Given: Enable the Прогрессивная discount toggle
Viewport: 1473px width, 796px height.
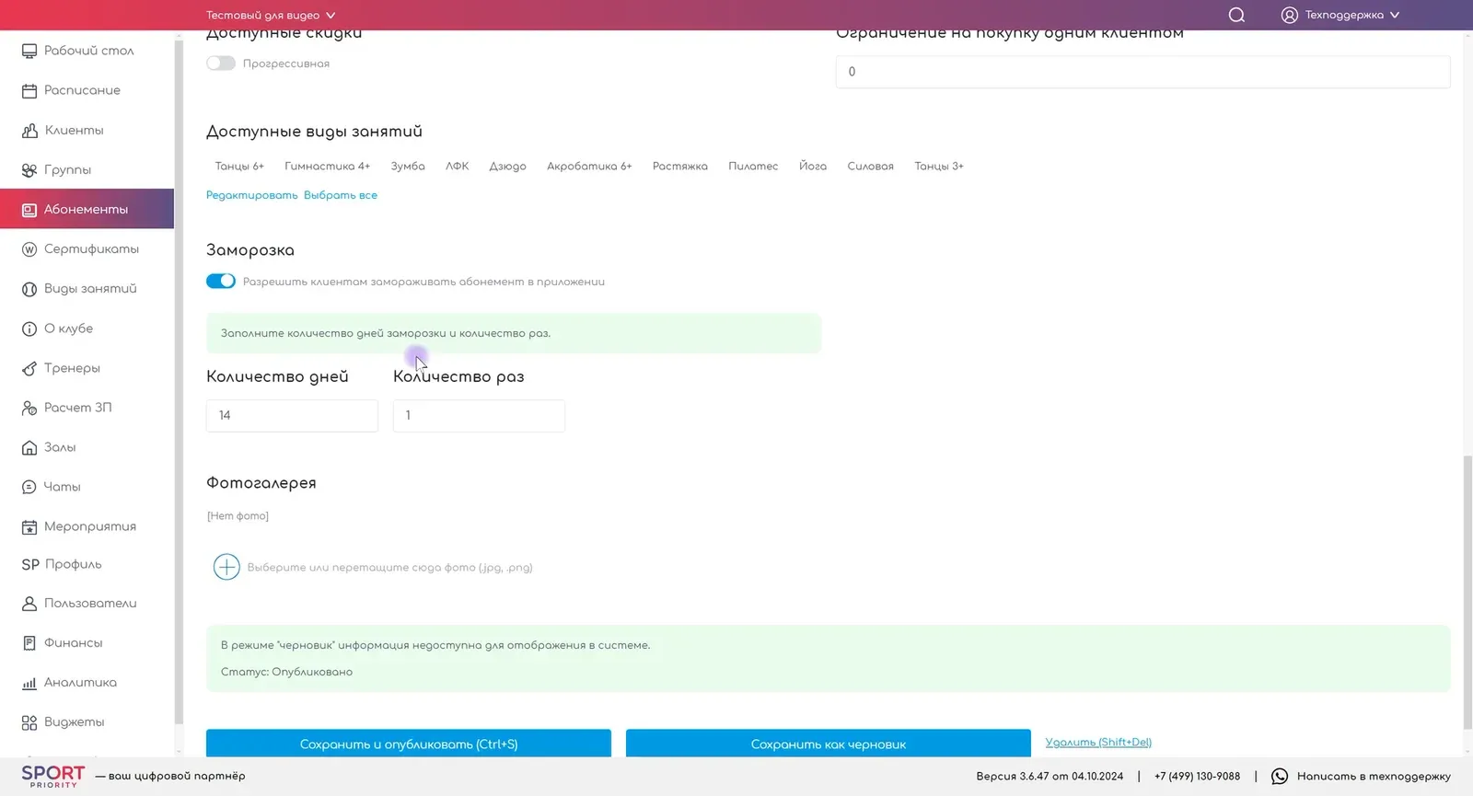Looking at the screenshot, I should coord(221,63).
